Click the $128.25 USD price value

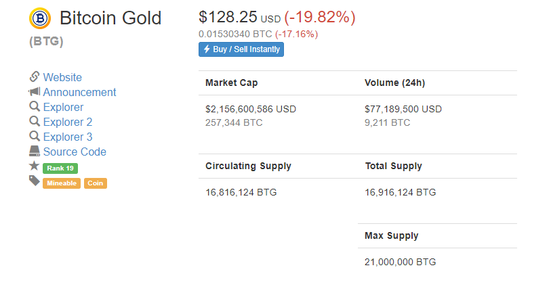[240, 17]
